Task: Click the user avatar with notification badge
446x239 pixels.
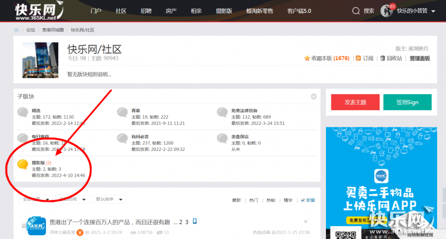Action: click(x=387, y=11)
